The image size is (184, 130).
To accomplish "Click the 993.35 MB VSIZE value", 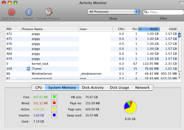I will [169, 74].
